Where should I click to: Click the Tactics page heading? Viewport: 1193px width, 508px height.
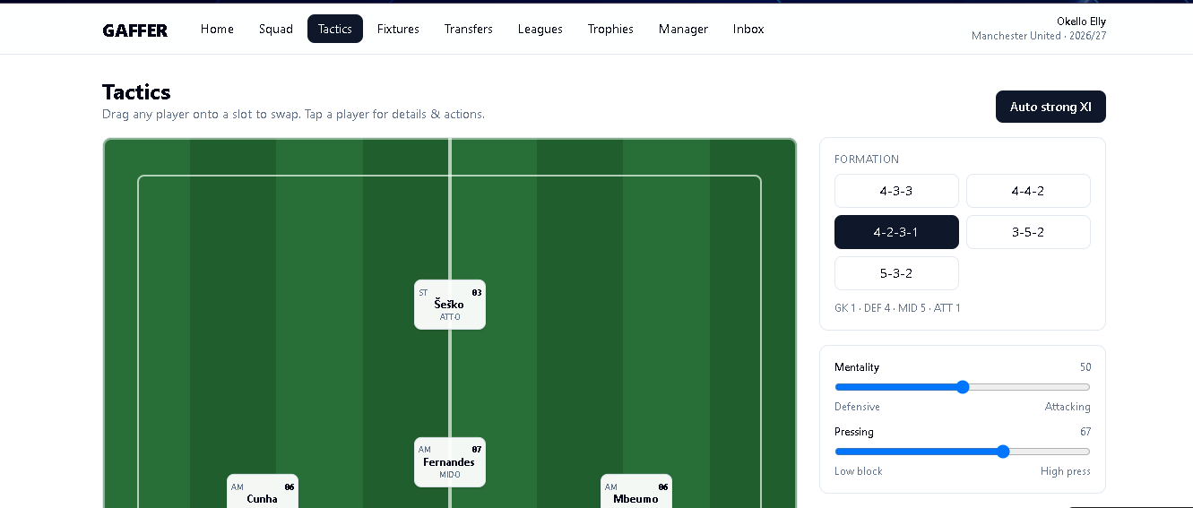(x=136, y=92)
